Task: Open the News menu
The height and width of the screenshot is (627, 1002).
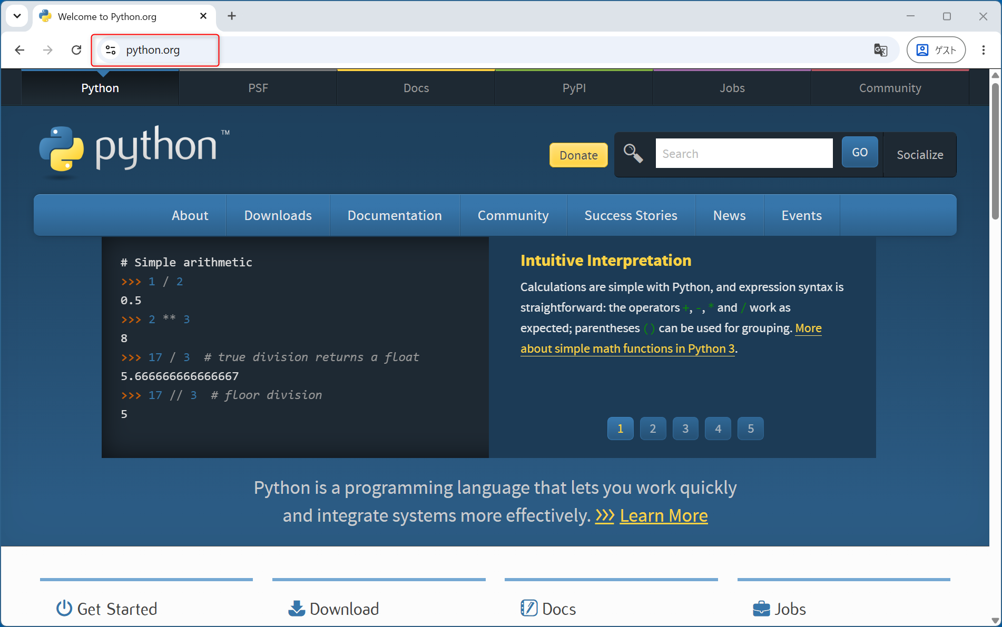Action: pos(729,215)
